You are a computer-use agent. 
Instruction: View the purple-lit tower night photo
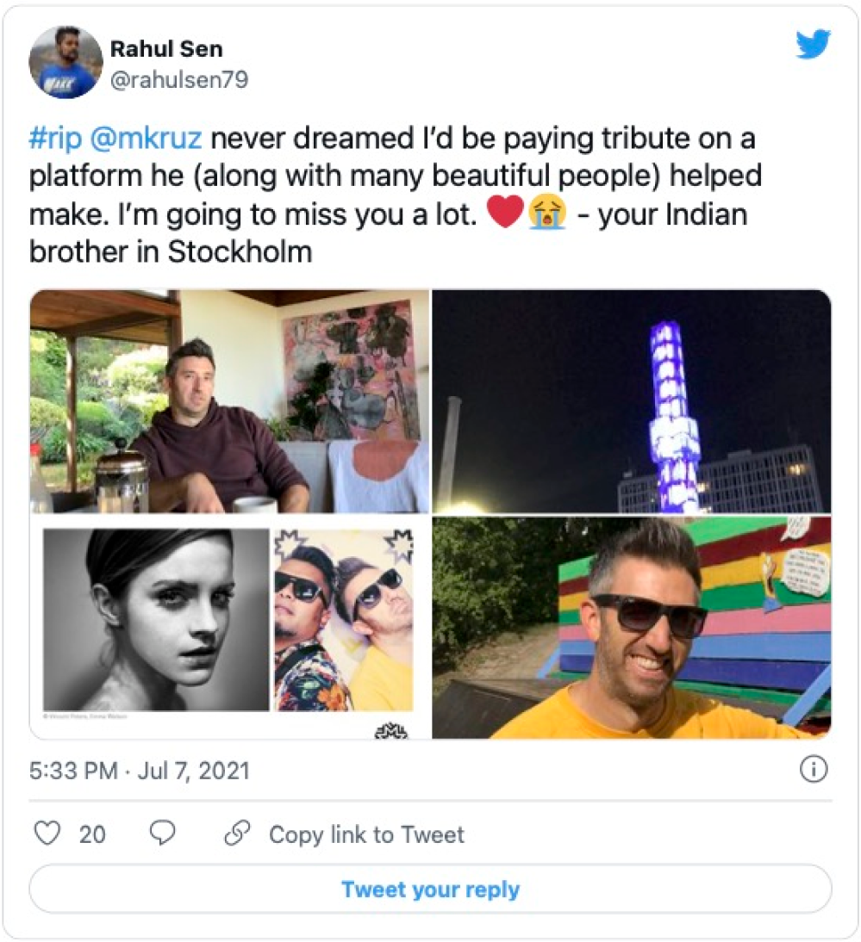coord(632,401)
